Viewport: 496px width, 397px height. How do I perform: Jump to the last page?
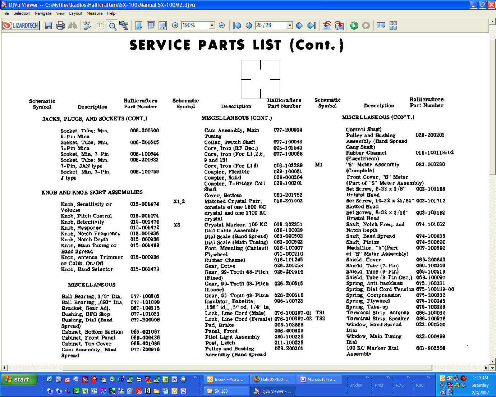[x=312, y=26]
